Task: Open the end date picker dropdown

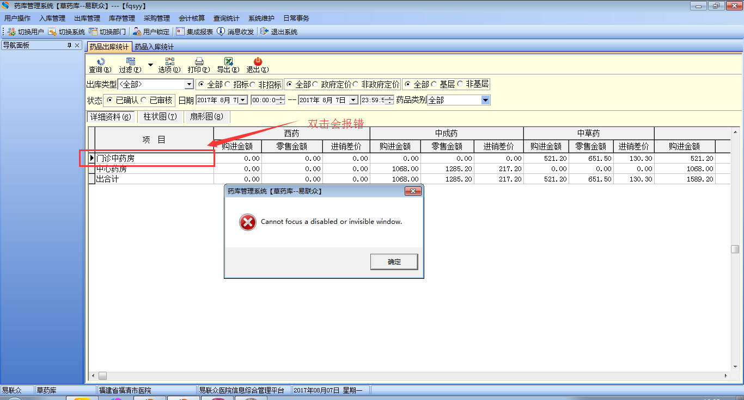Action: tap(353, 101)
